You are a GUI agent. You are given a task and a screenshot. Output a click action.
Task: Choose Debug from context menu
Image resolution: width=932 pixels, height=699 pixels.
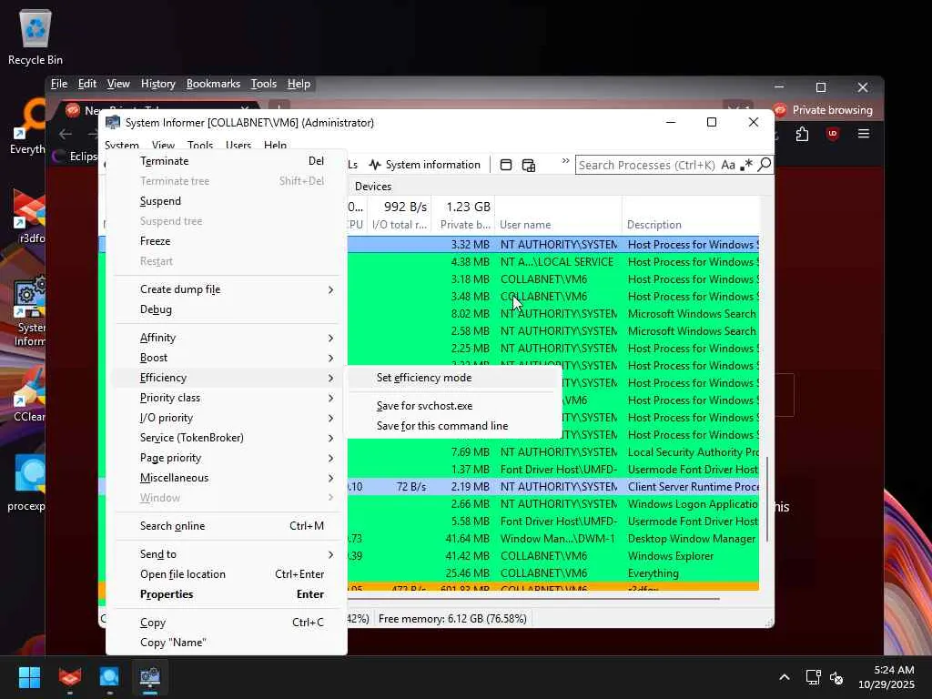pos(227,309)
